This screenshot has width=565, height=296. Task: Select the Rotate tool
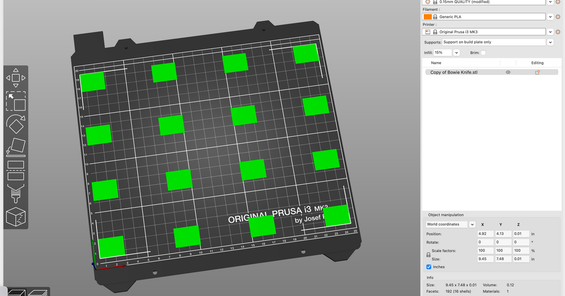tap(16, 125)
